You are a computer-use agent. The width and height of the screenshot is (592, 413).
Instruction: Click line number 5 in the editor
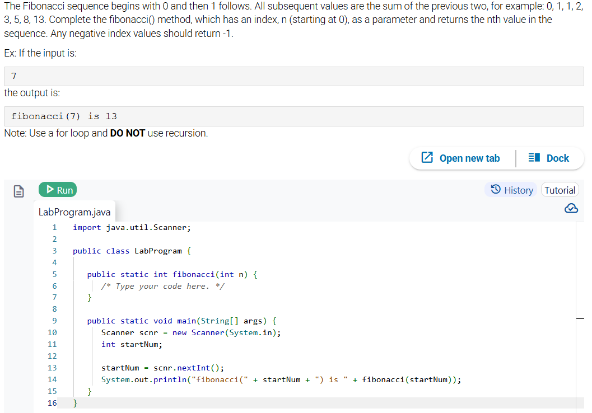point(54,274)
